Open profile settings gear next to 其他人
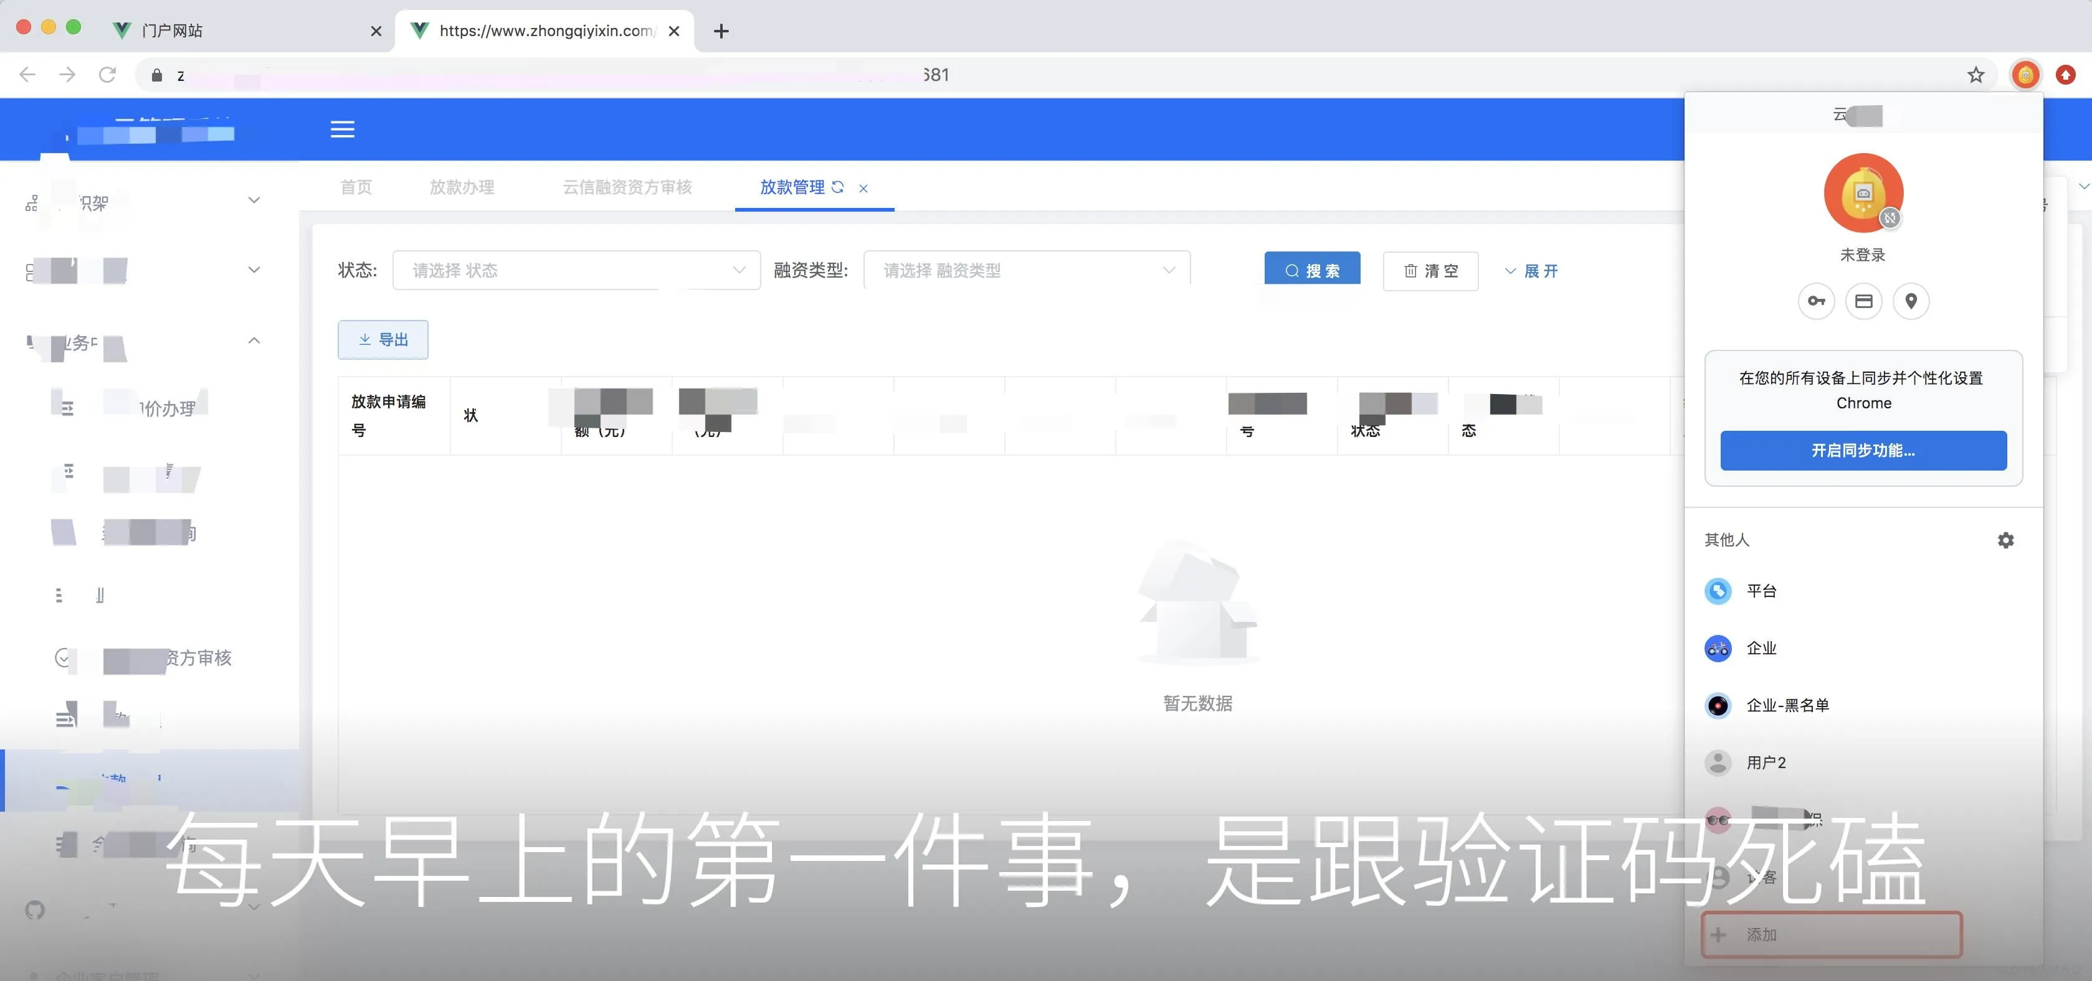Viewport: 2092px width, 981px height. pos(2005,540)
